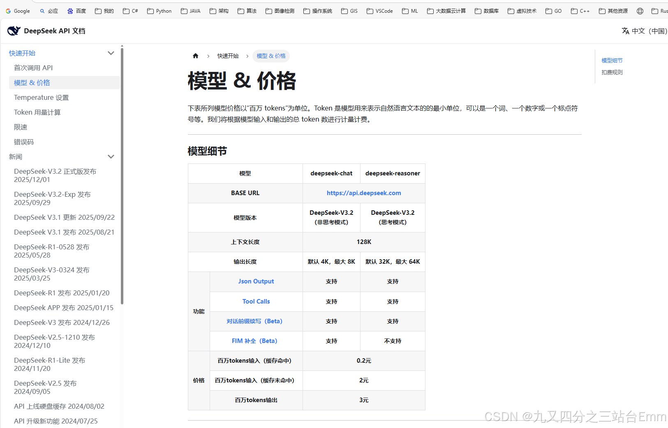This screenshot has width=668, height=428.
Task: Open API 上线硬盘缓存 2024/08/02 item
Action: (x=65, y=406)
